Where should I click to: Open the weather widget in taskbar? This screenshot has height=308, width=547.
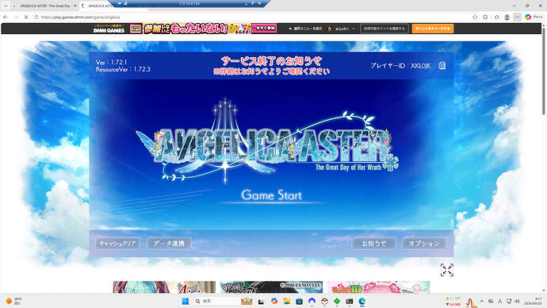coord(13,301)
